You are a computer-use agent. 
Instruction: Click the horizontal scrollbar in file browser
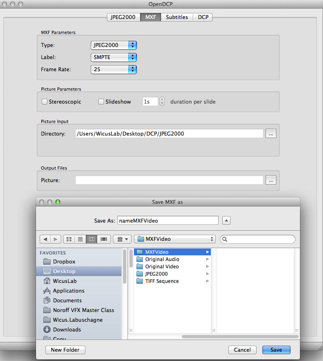240,337
